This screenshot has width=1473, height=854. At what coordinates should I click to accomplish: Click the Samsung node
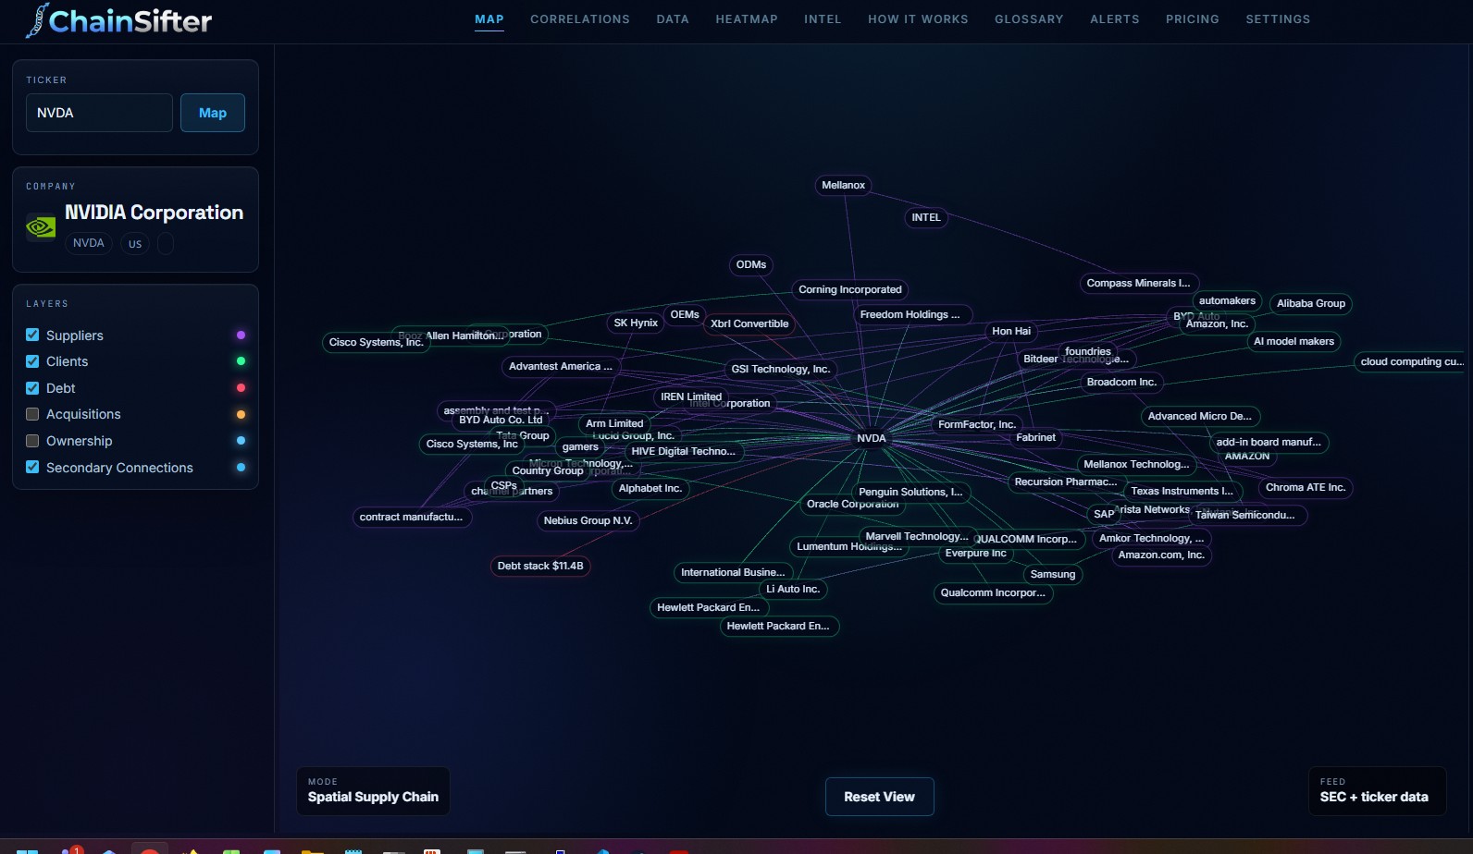[1053, 574]
